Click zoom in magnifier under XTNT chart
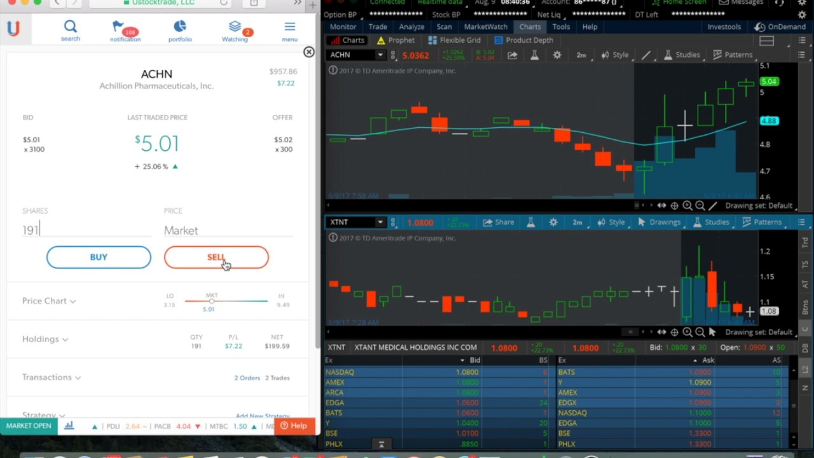814x458 pixels. coord(687,332)
